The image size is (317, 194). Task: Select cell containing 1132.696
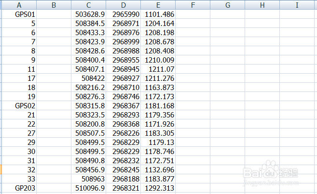pos(158,169)
